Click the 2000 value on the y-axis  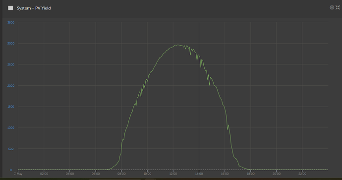(11, 85)
